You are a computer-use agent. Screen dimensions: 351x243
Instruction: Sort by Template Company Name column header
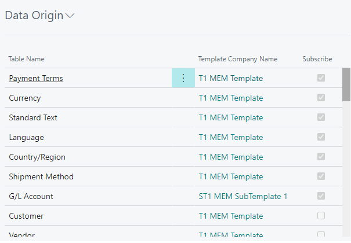[237, 59]
